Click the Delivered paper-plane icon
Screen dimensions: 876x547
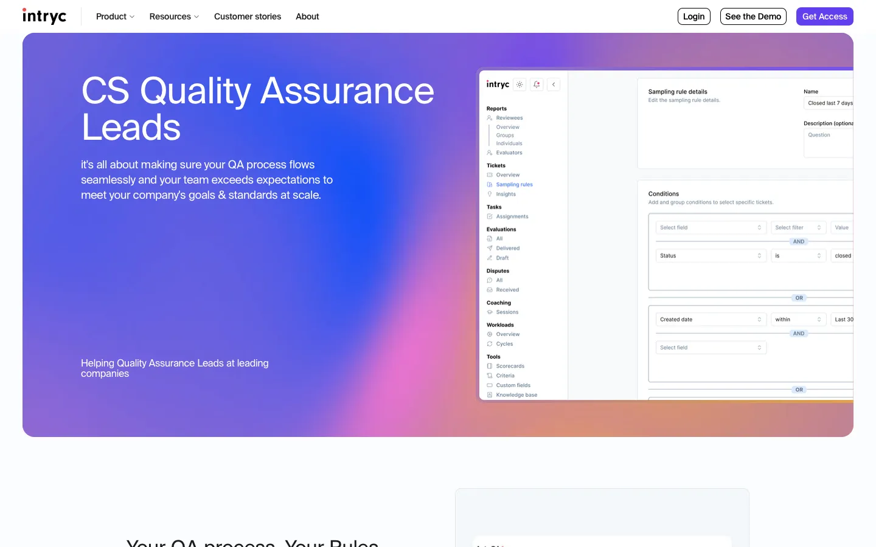[x=490, y=249]
